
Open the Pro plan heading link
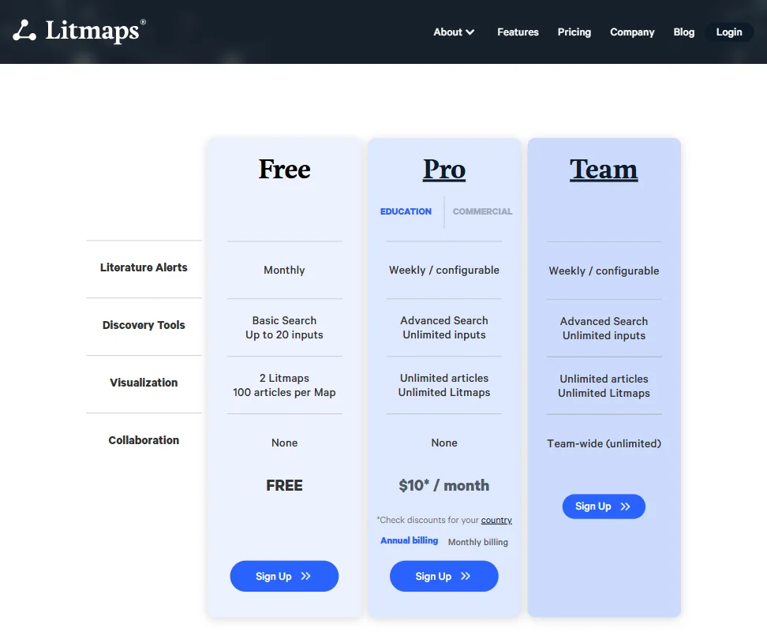[x=444, y=170]
